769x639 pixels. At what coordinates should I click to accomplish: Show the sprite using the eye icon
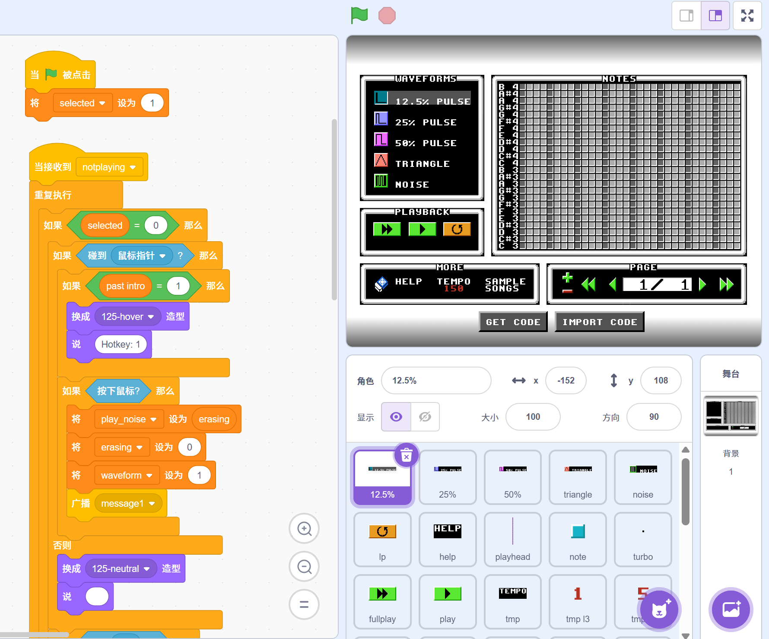(x=396, y=417)
